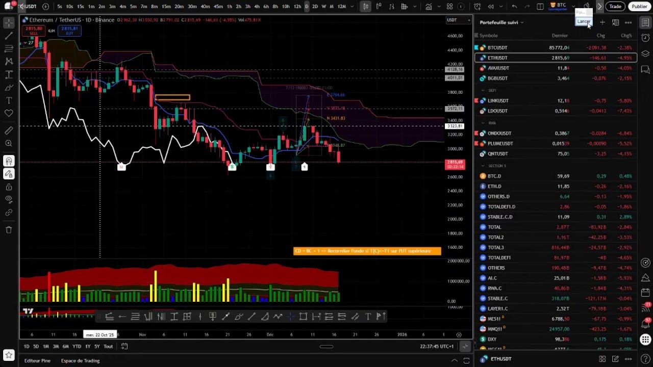Open the Editeur Pine tab
Screen dimensions: 653x367
point(37,360)
